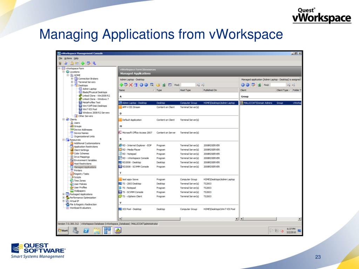Select Admin Laptop under Desktops in tree
The image size is (359, 269).
pos(89,89)
